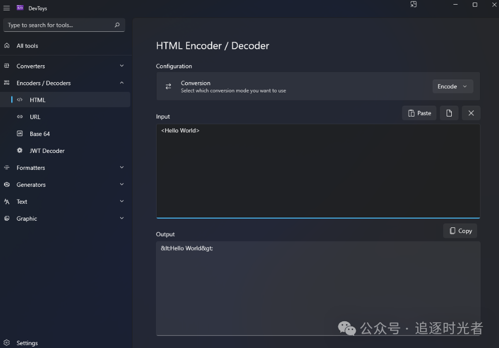Click the JWT Decoder gear-star icon
The height and width of the screenshot is (348, 499).
pyautogui.click(x=20, y=150)
